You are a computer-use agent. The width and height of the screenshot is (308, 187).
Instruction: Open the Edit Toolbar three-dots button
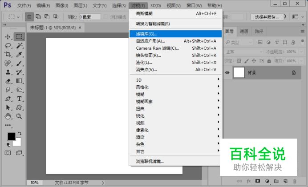(x=8, y=125)
